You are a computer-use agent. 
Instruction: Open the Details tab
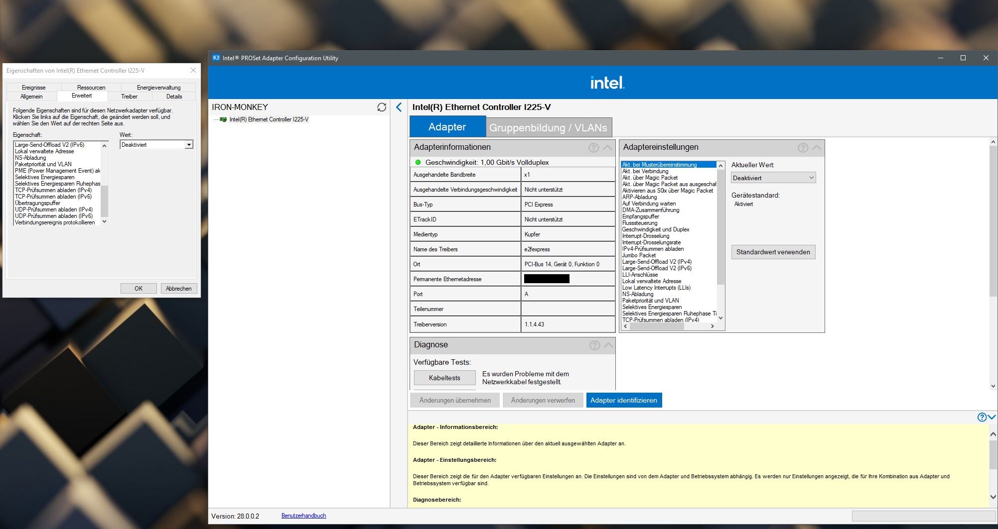(174, 97)
